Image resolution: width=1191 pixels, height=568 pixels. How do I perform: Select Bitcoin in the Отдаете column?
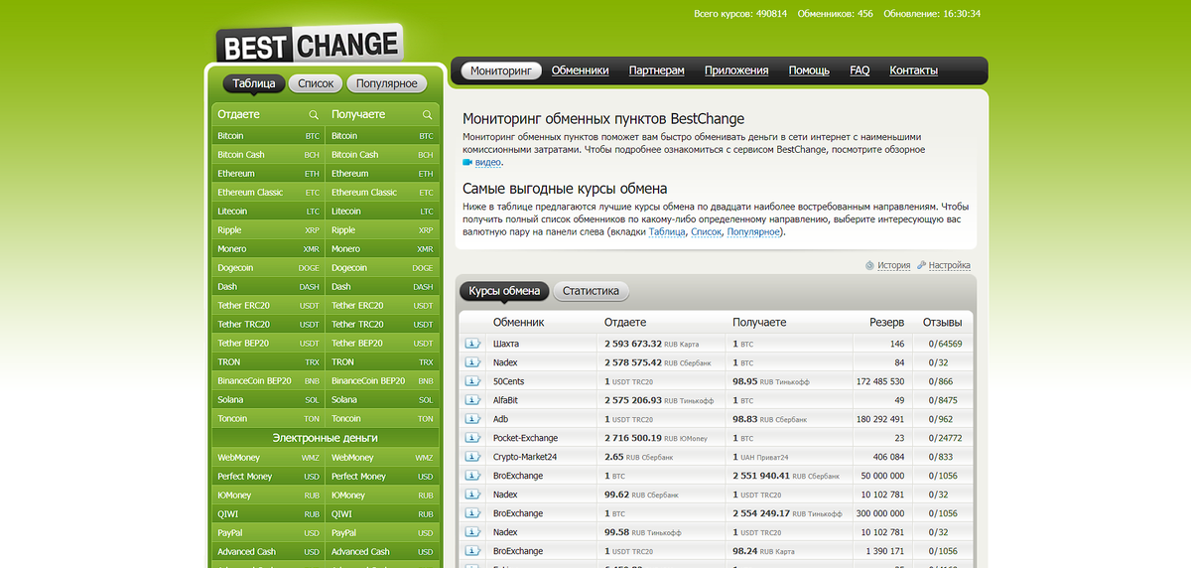pos(268,136)
